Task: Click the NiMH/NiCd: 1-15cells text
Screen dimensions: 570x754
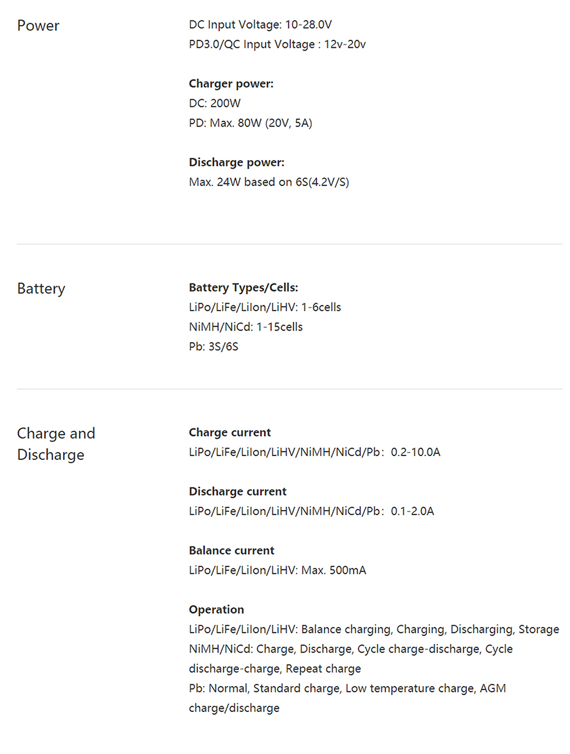Action: 246,327
